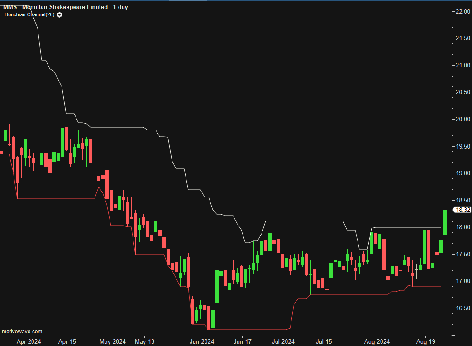Click the 22.00 price axis label
Image resolution: width=472 pixels, height=346 pixels.
coord(462,11)
